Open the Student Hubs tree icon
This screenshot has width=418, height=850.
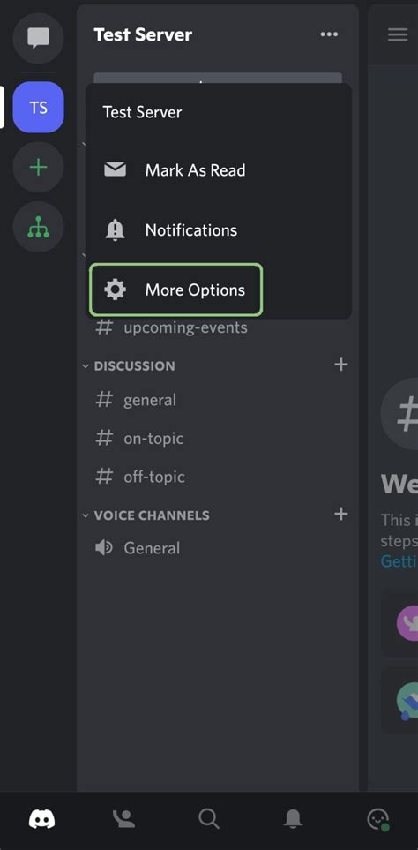[x=39, y=227]
